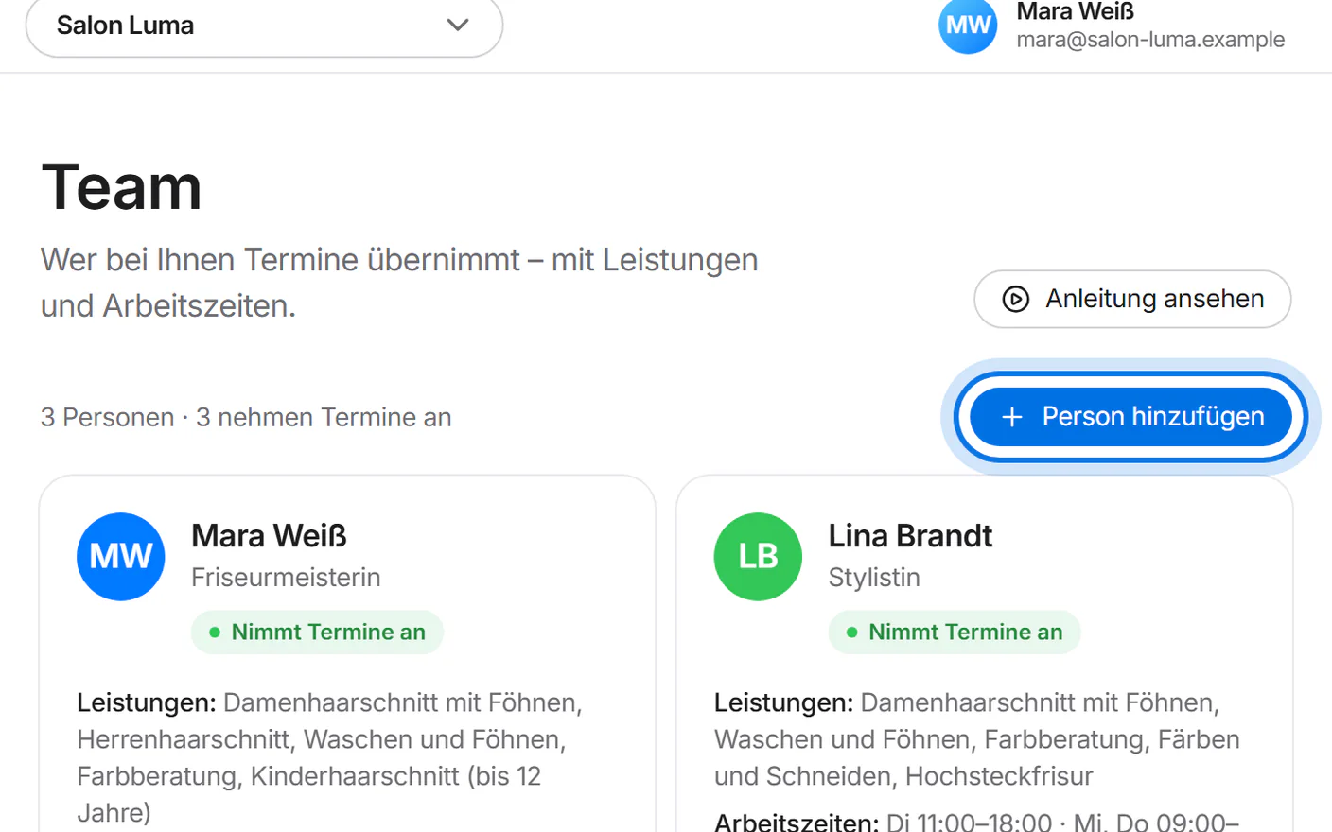The image size is (1332, 832).
Task: Click the Friseurmeisterin role label
Action: 286,578
